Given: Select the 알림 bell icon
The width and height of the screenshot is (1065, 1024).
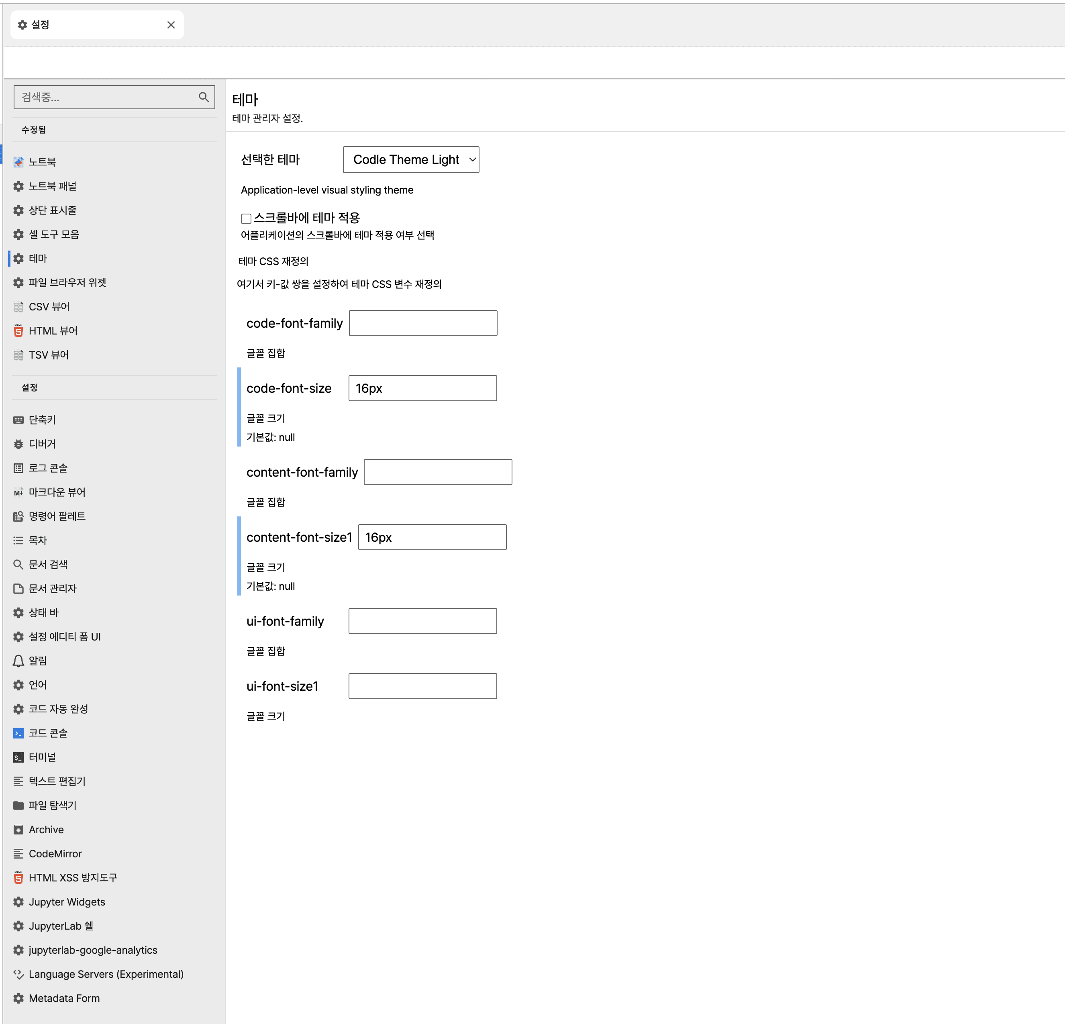Looking at the screenshot, I should click(18, 661).
